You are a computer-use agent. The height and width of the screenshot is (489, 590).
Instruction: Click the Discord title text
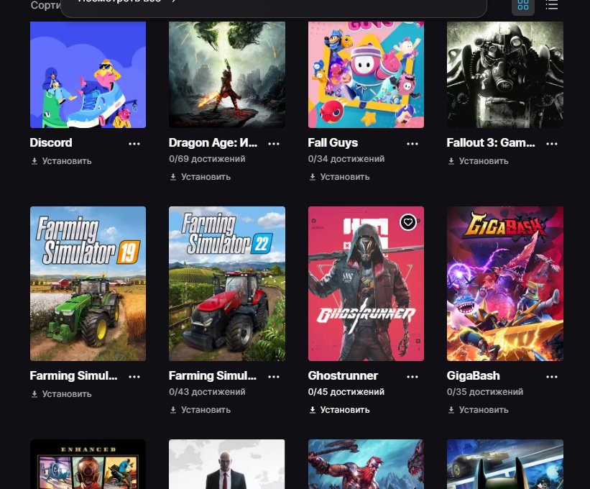coord(51,142)
